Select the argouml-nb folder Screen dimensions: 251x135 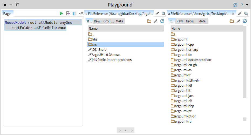point(206,101)
